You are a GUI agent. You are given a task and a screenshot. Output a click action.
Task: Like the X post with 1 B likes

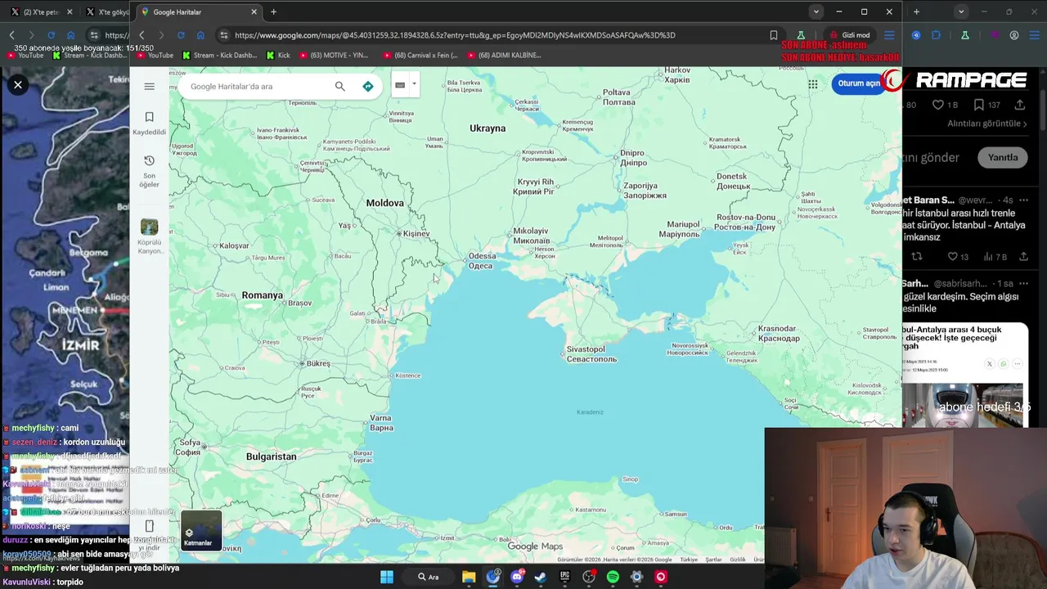click(x=946, y=105)
